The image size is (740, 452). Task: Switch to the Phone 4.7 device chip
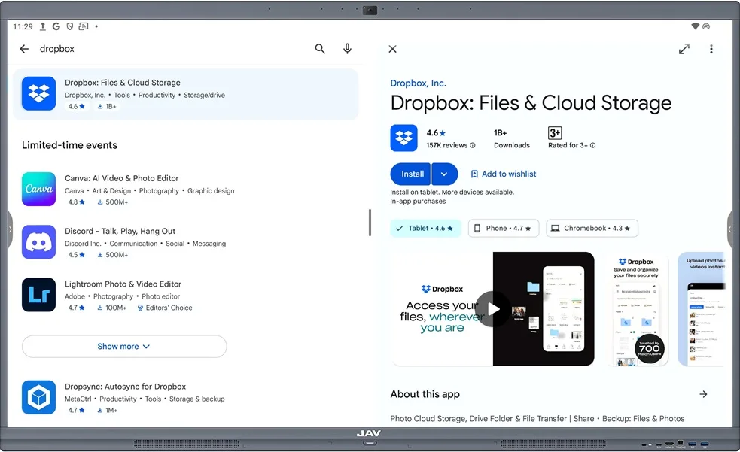click(503, 227)
